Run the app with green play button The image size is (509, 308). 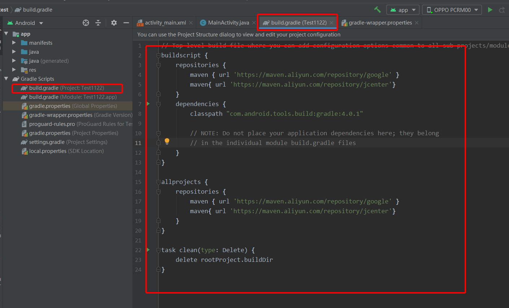click(490, 10)
